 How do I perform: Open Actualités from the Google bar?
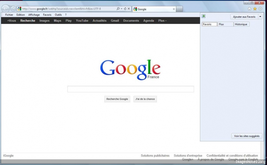pos(99,21)
